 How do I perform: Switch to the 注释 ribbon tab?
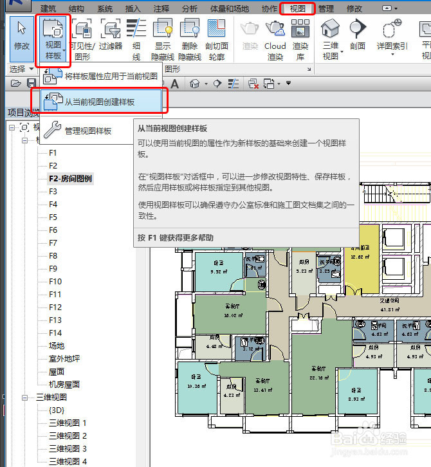point(161,8)
